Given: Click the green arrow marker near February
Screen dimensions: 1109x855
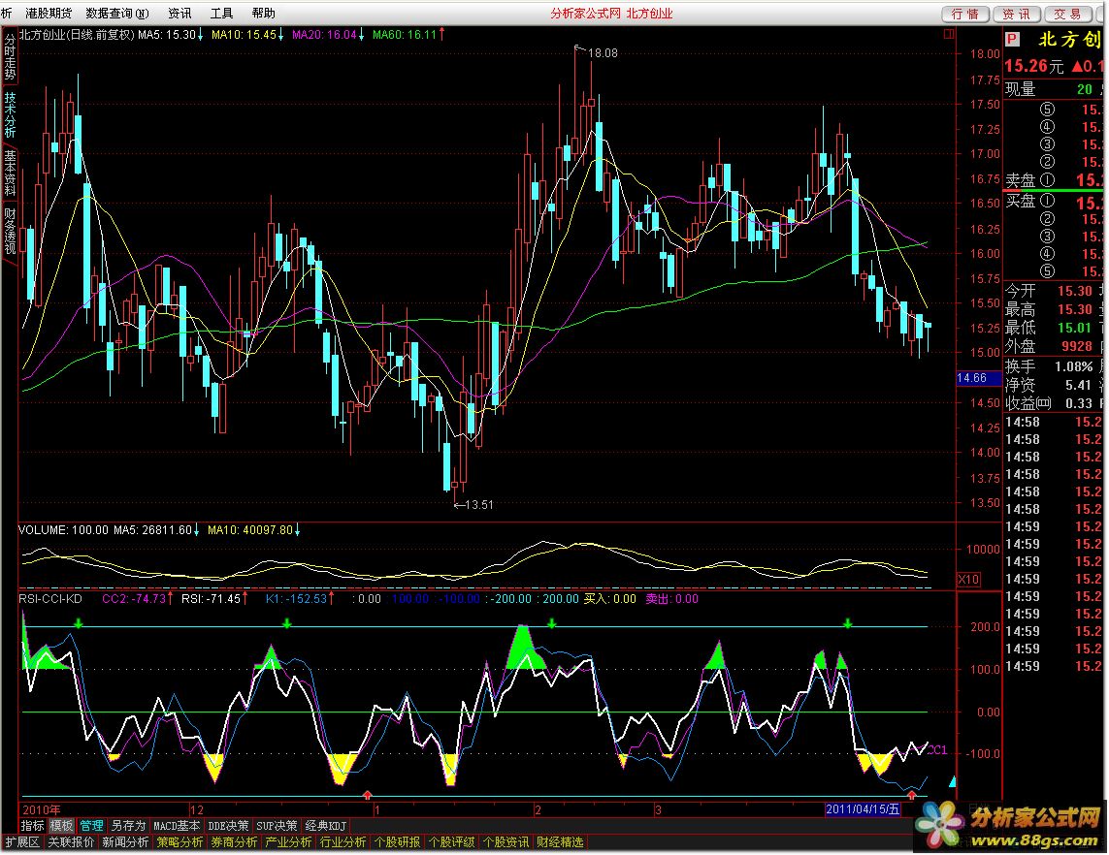Looking at the screenshot, I should [552, 623].
